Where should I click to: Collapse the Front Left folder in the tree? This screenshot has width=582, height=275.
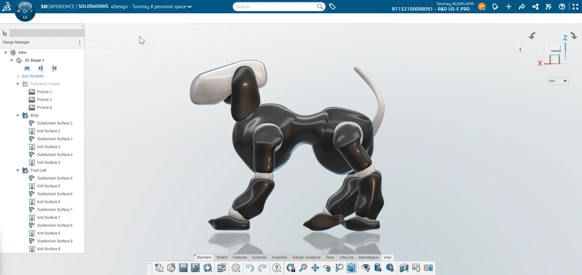[18, 170]
